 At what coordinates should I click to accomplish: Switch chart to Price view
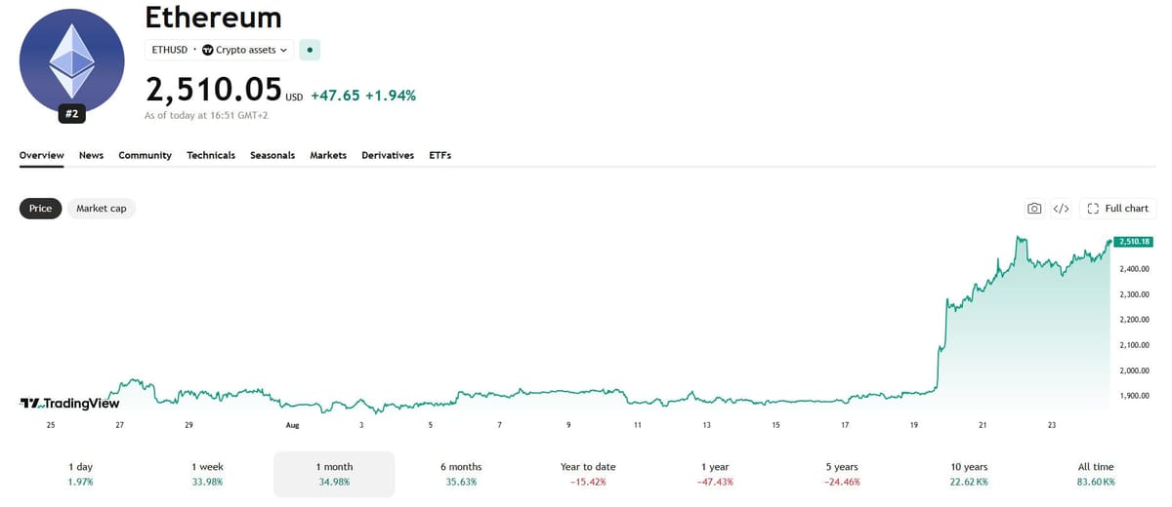41,209
